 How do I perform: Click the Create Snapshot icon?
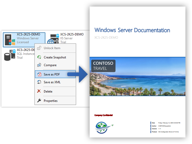[x=39, y=57]
